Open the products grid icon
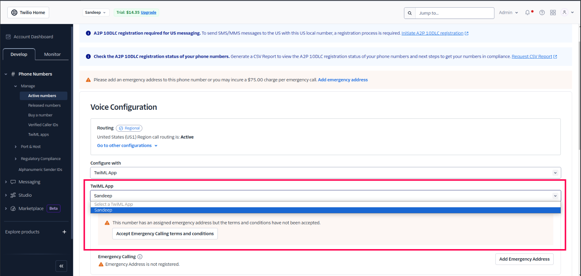This screenshot has height=276, width=581. [x=553, y=12]
